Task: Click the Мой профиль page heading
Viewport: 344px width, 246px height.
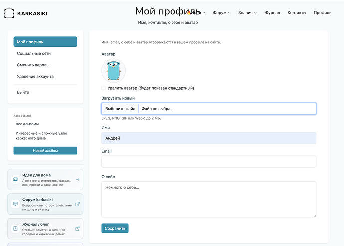Action: [168, 11]
